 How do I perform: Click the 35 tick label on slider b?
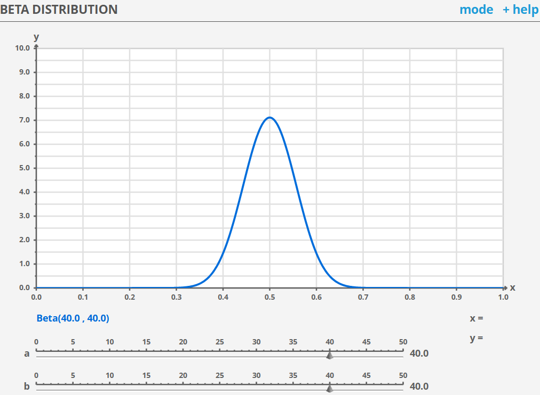pos(293,375)
